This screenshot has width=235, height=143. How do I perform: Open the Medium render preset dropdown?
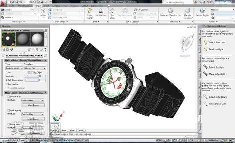tap(222, 10)
